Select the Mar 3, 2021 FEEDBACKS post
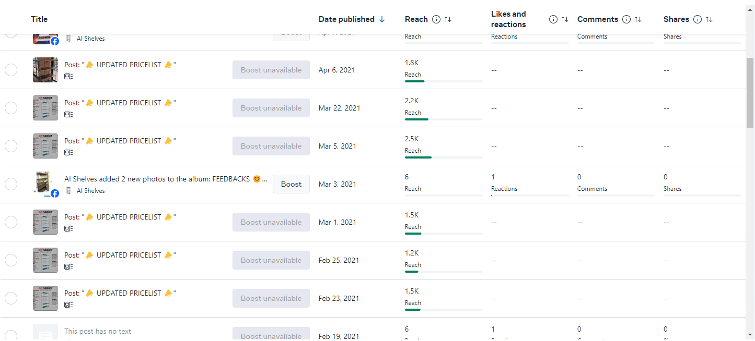The height and width of the screenshot is (341, 755). click(11, 184)
